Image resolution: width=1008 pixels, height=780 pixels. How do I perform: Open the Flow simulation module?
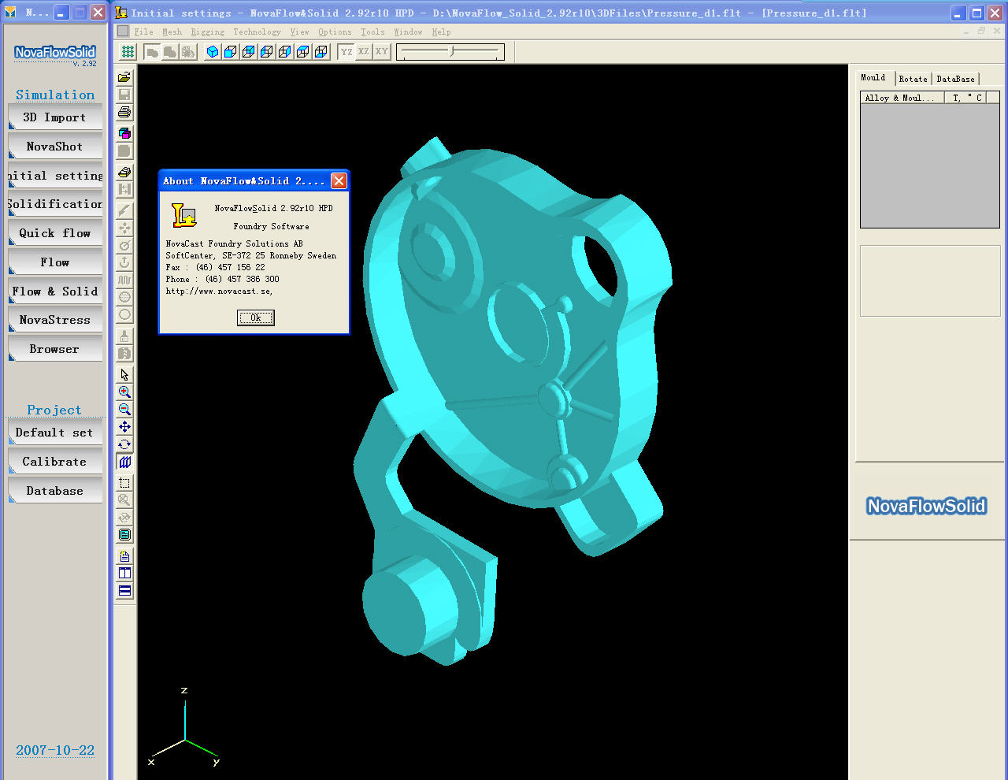pos(55,262)
